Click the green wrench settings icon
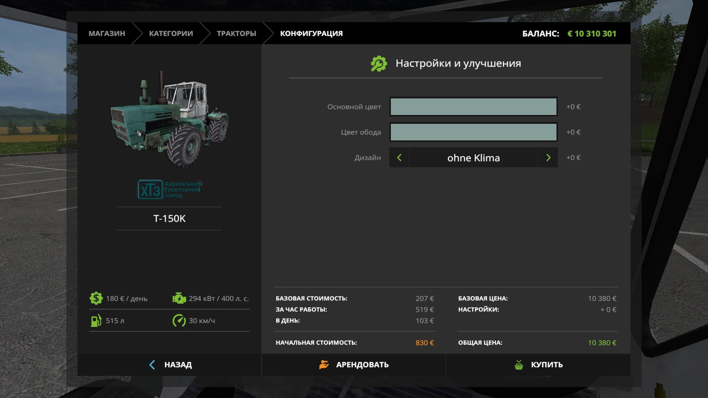The height and width of the screenshot is (398, 708). pos(379,64)
